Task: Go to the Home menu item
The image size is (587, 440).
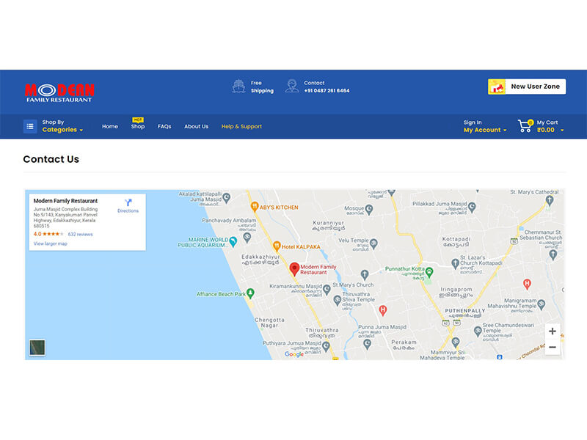Action: [x=110, y=126]
